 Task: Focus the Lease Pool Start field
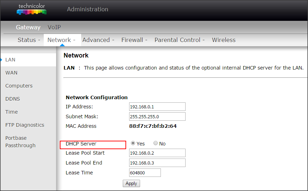(157, 153)
